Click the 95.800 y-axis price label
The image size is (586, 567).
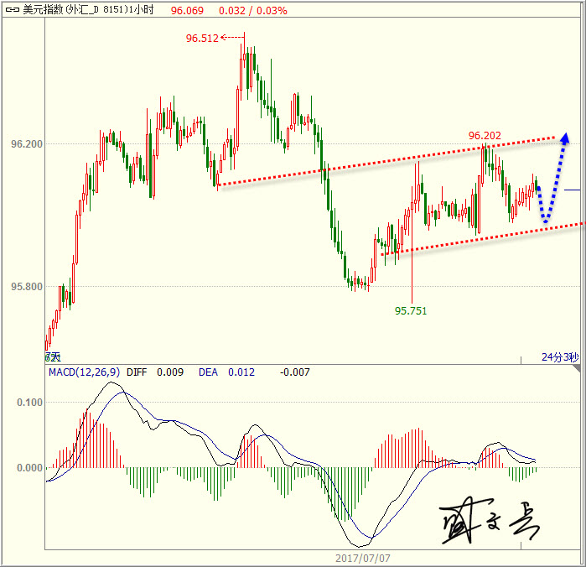coord(25,287)
